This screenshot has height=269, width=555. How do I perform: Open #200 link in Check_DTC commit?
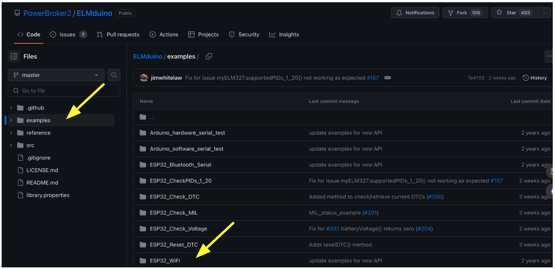coord(435,197)
